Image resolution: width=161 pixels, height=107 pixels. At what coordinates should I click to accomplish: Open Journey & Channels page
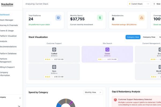click(9, 25)
